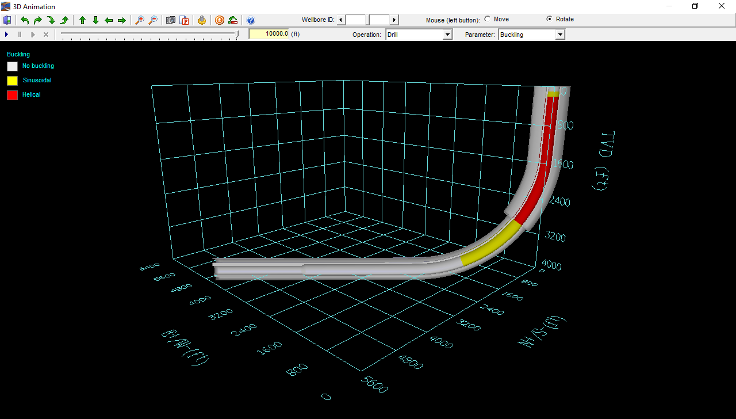This screenshot has height=419, width=736.
Task: Open help with the blue question mark
Action: [251, 20]
